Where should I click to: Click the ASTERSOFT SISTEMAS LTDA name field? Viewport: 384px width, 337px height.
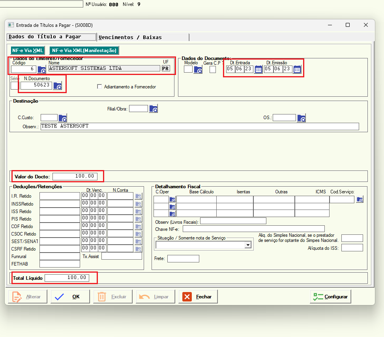(104, 68)
